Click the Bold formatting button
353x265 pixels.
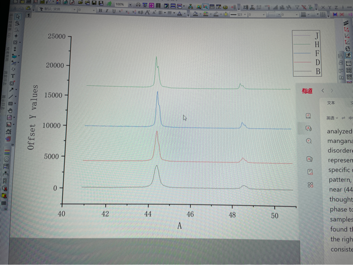tap(100, 11)
